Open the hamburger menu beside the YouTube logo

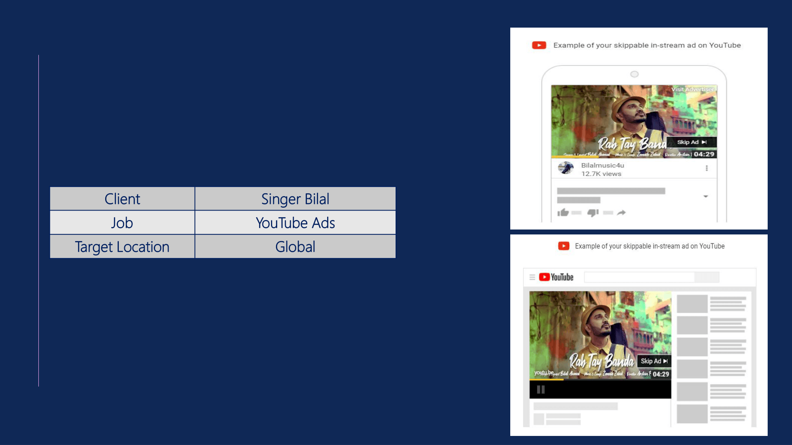[x=532, y=277]
